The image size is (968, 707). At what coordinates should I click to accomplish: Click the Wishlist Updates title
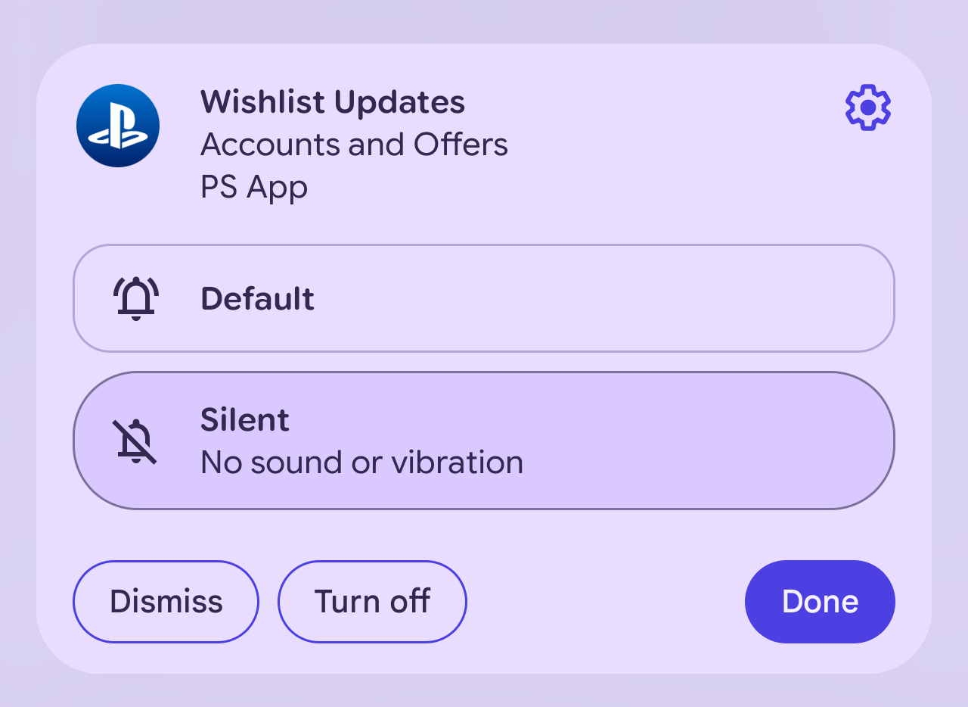pos(333,102)
